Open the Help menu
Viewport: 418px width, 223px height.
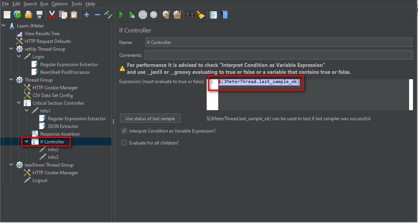(90, 4)
